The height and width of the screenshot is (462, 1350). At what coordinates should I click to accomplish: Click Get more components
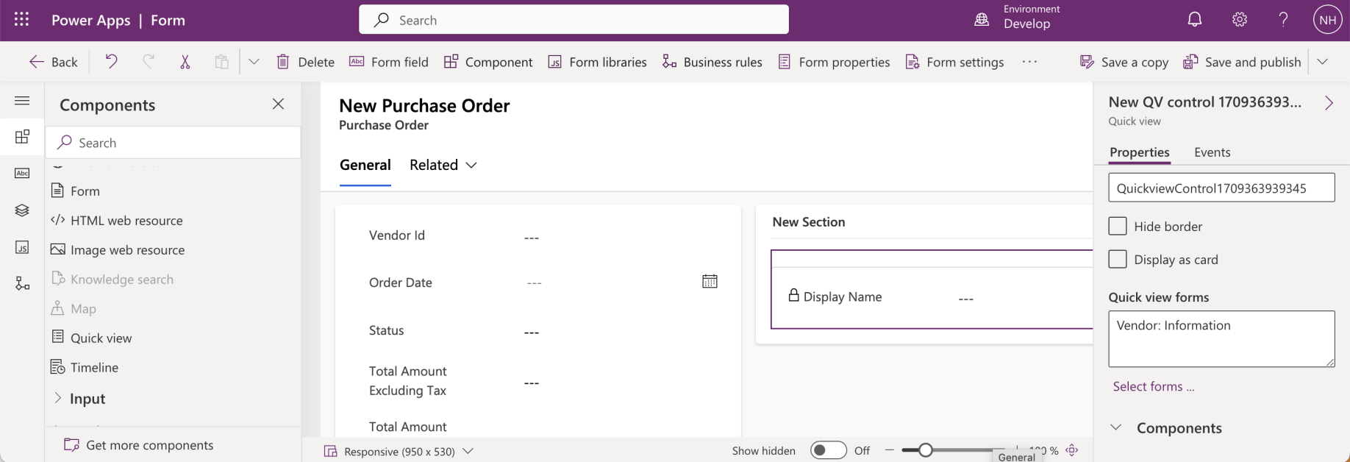(x=139, y=445)
